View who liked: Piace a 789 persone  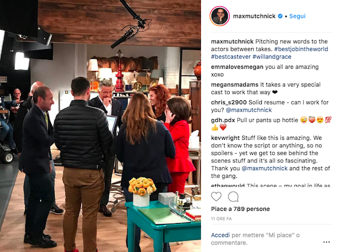[x=240, y=209]
